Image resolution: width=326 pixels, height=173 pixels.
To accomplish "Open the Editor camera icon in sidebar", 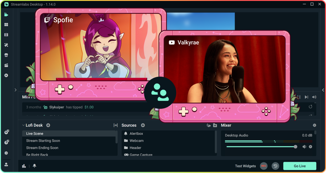I will click(x=6, y=14).
